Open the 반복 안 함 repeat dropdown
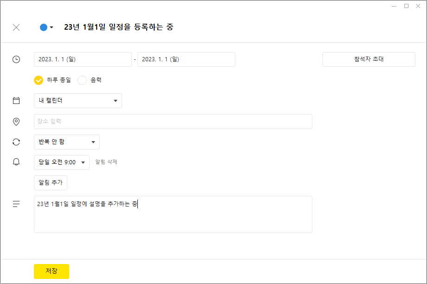The image size is (427, 284). click(x=67, y=142)
